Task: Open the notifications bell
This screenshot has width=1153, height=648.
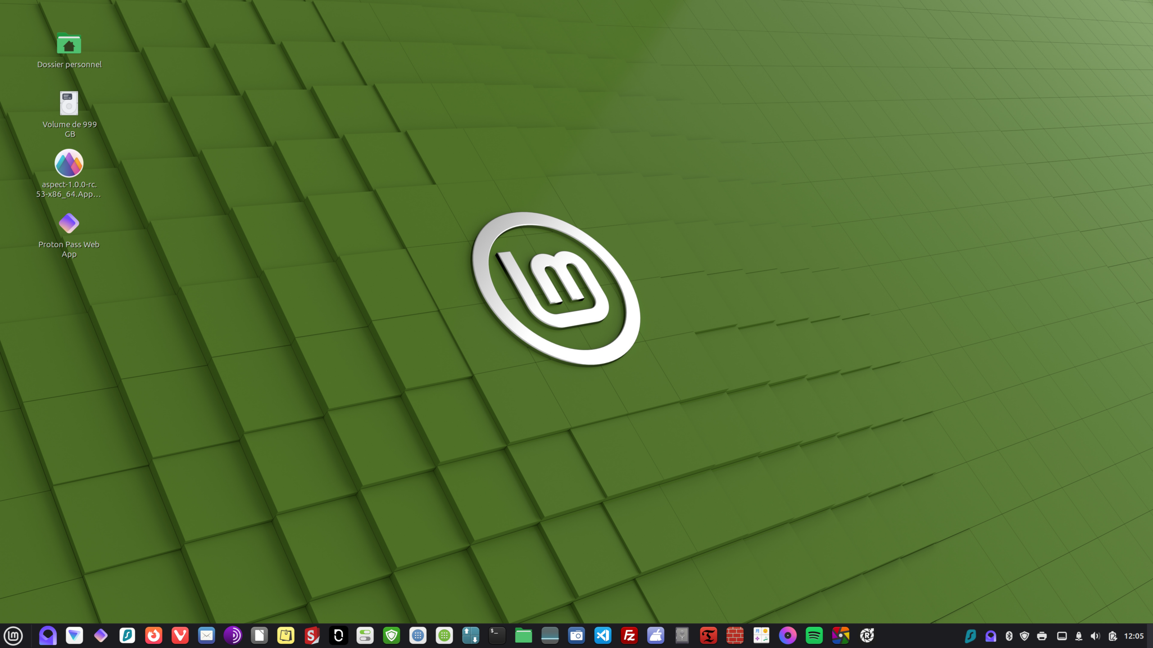Action: [x=1079, y=636]
